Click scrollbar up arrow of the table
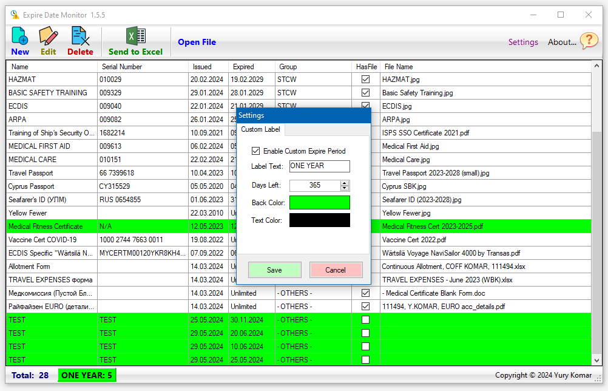Image resolution: width=608 pixels, height=391 pixels. (596, 66)
